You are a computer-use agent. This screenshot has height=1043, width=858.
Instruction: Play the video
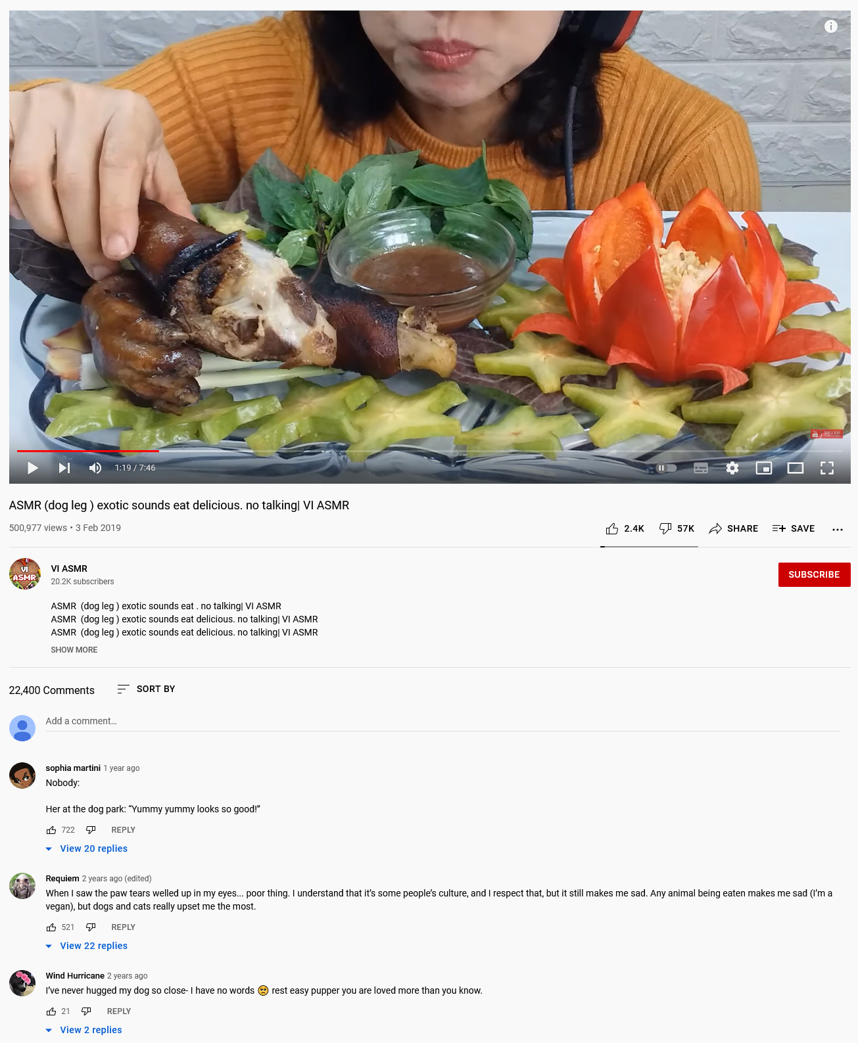coord(32,468)
